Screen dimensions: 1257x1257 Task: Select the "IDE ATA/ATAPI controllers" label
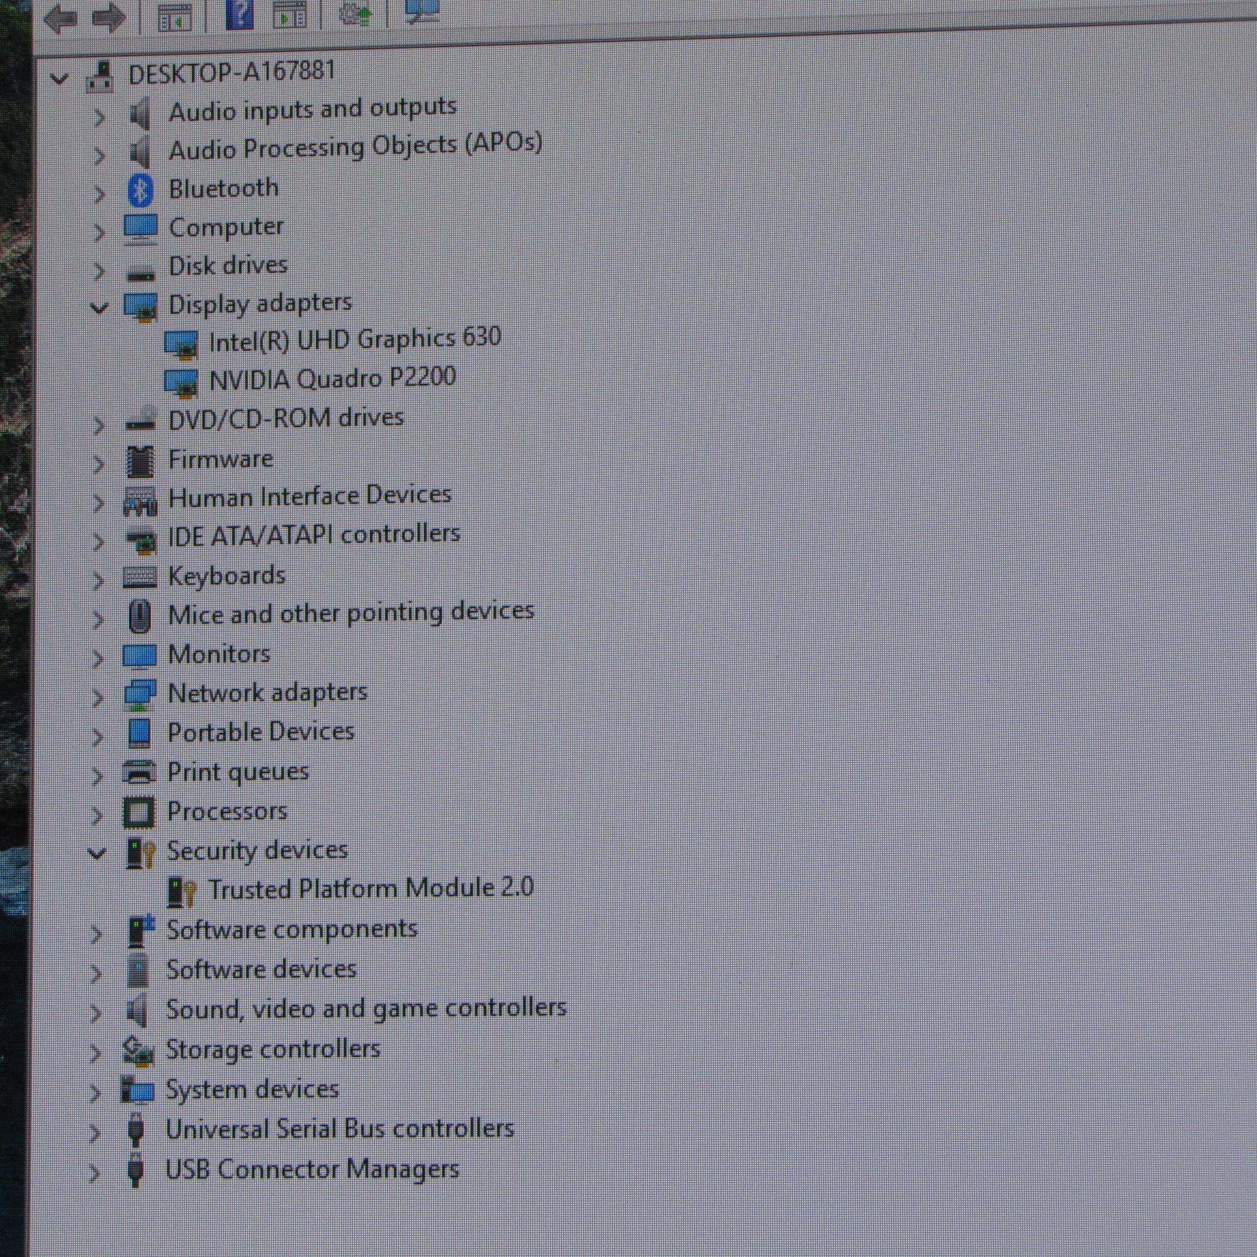point(314,535)
